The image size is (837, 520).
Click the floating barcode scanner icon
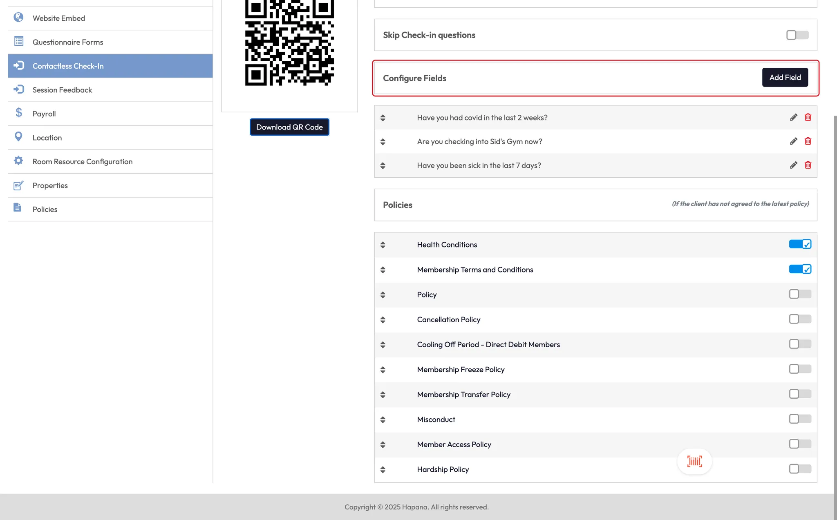point(694,462)
